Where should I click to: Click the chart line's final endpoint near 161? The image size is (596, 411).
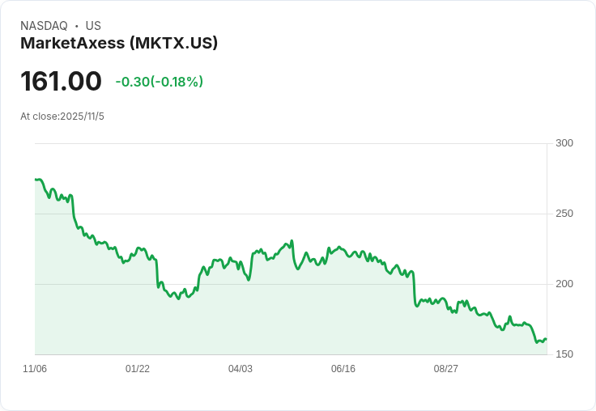click(x=546, y=339)
